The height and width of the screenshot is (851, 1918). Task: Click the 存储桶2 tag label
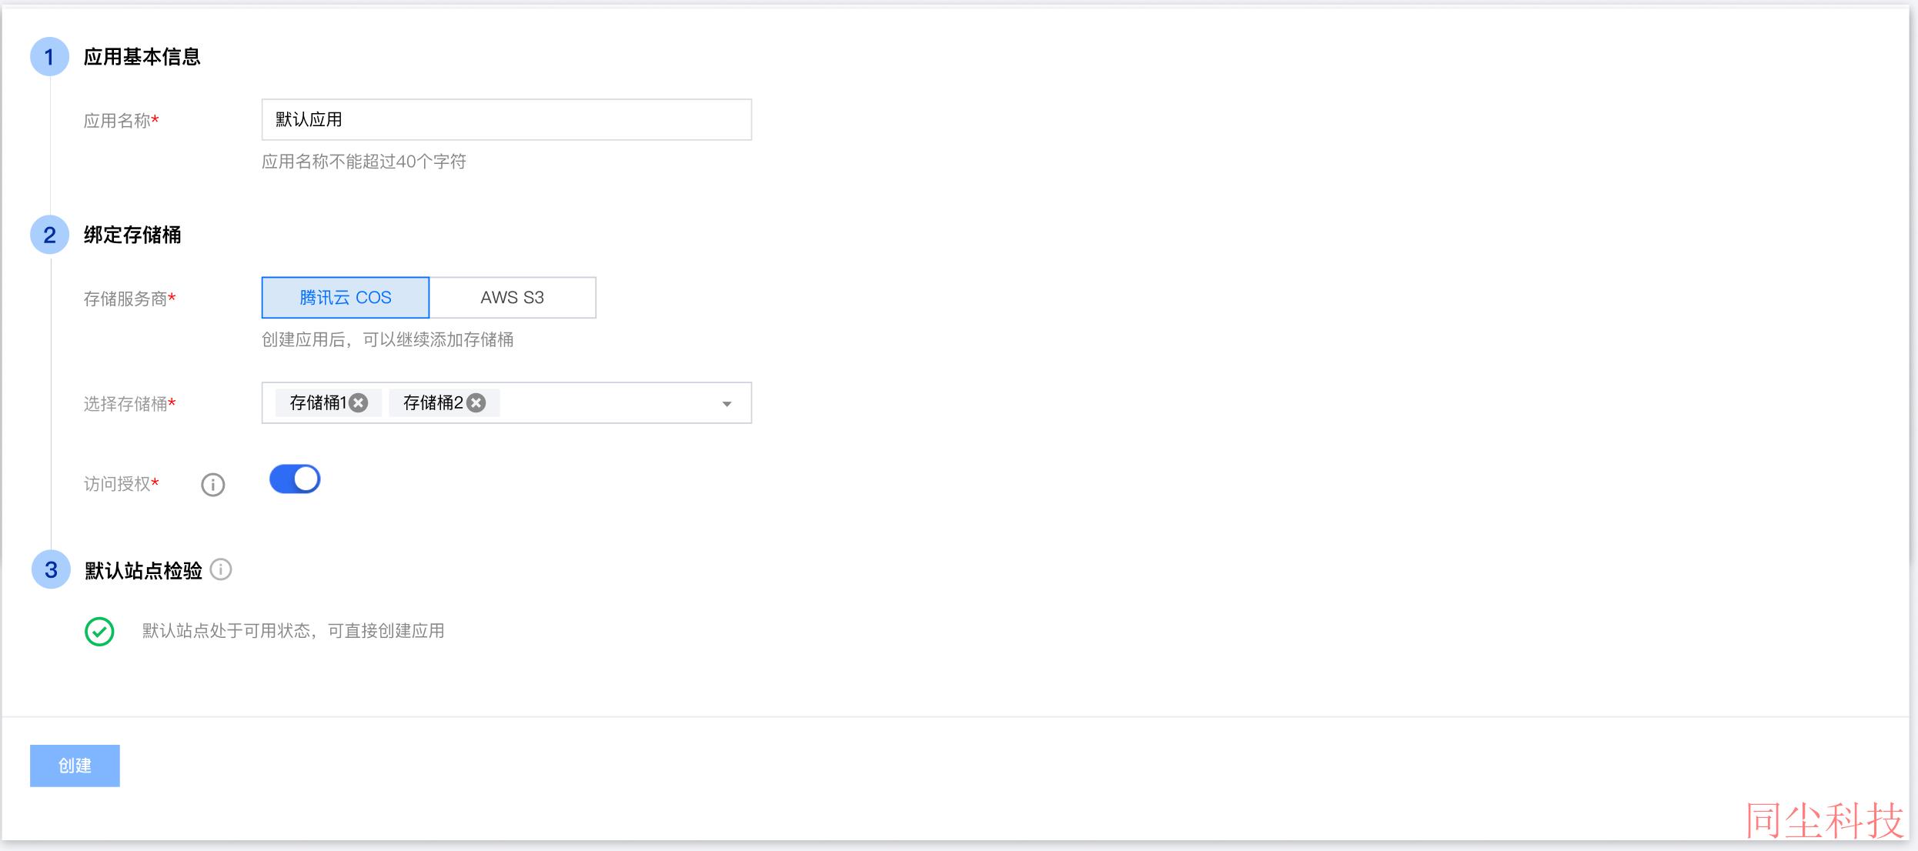(433, 403)
